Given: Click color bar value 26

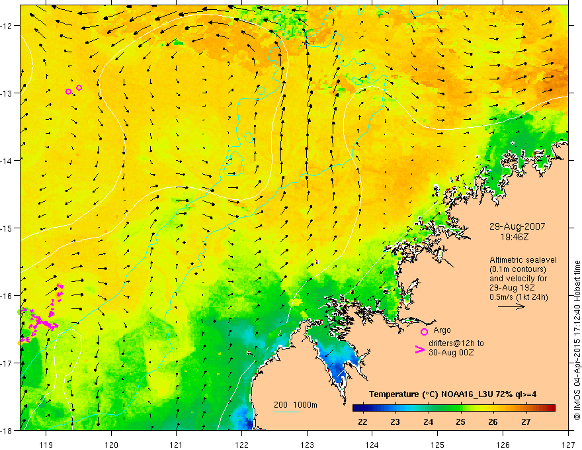Looking at the screenshot, I should tap(493, 422).
